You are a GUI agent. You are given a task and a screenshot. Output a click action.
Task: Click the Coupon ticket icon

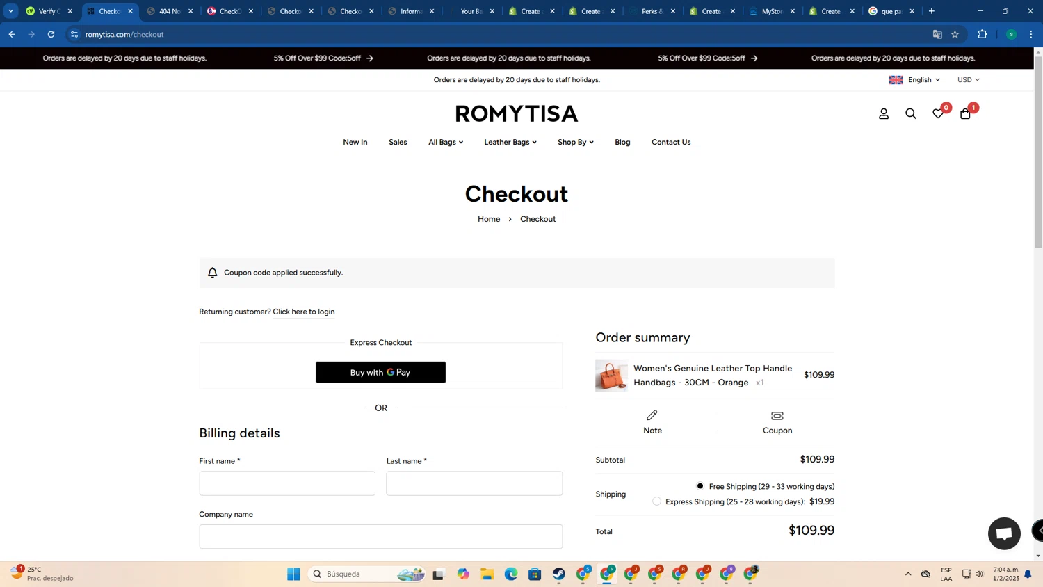(777, 416)
